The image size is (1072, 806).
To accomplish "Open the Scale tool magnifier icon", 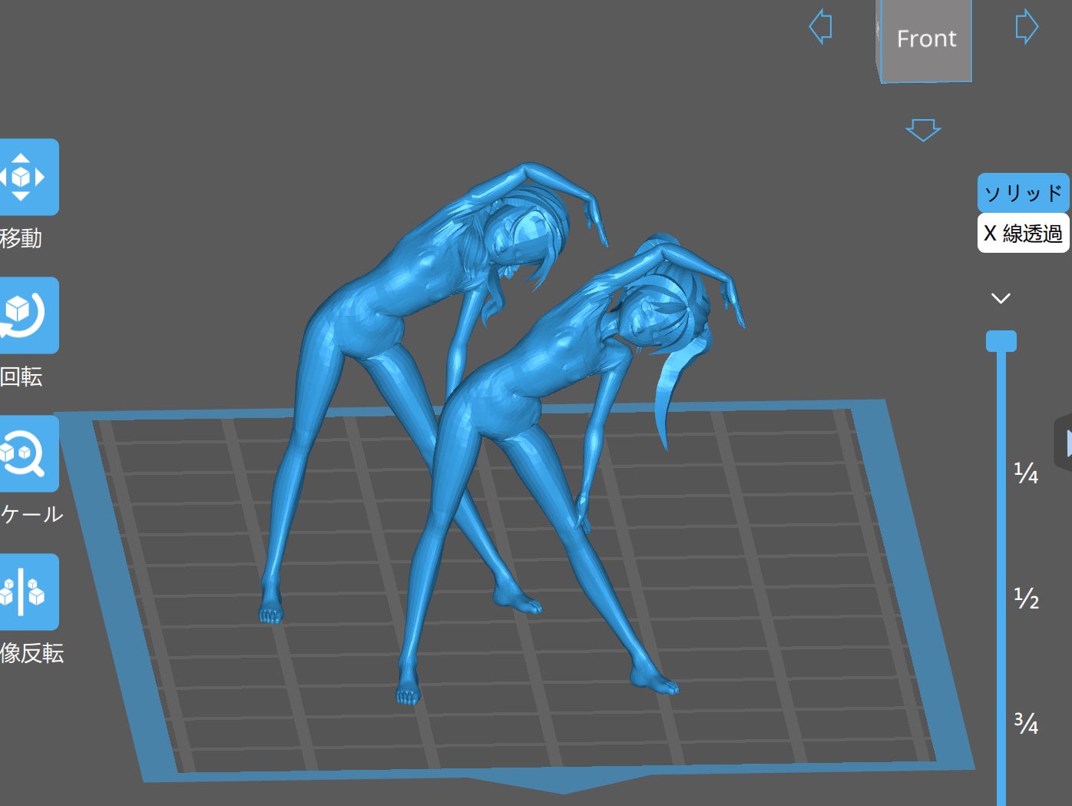I will 28,453.
